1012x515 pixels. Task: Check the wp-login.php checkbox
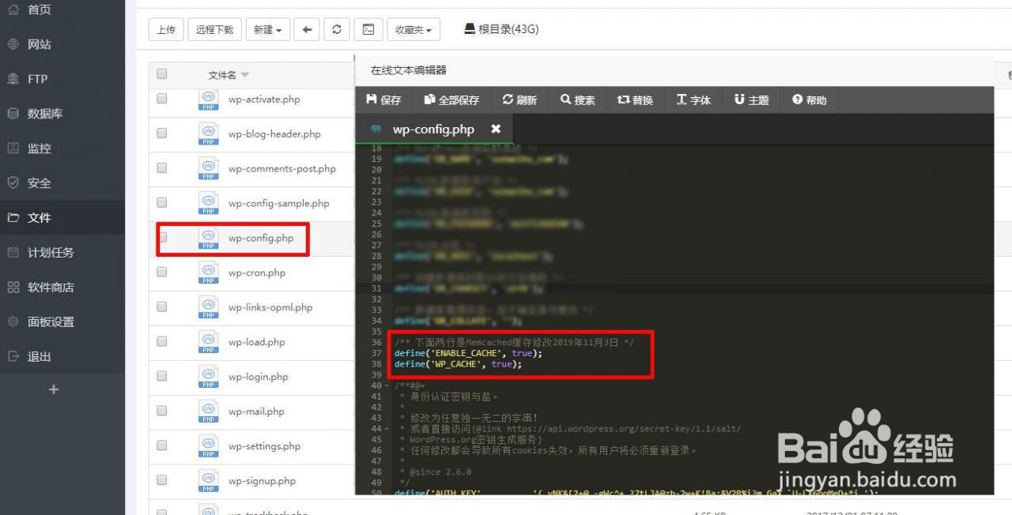pyautogui.click(x=162, y=377)
